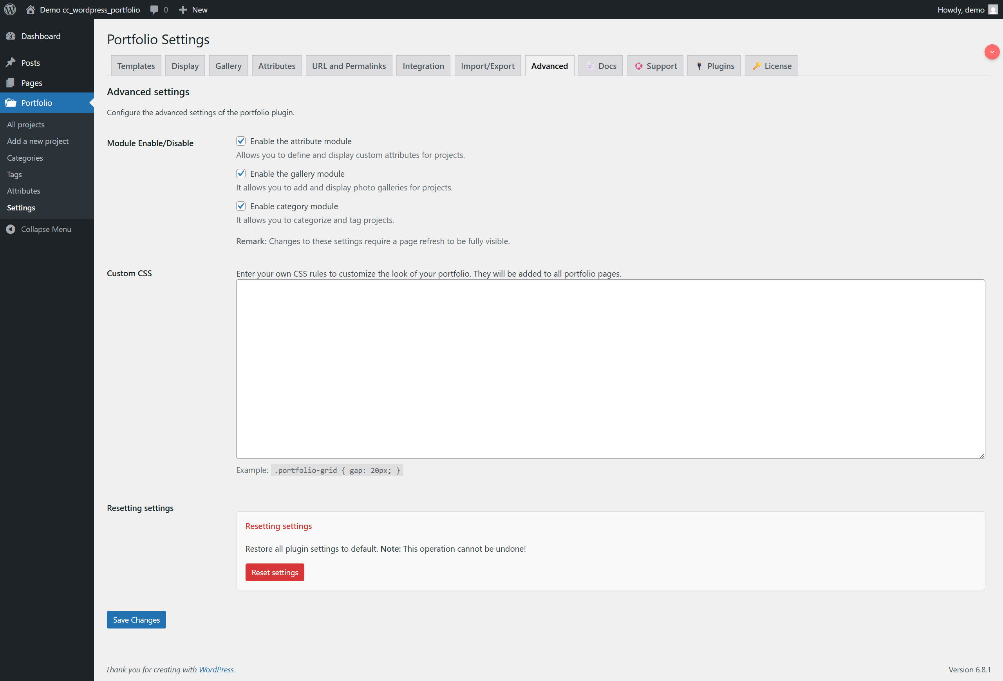
Task: Click Reset settings in the red box
Action: tap(275, 572)
